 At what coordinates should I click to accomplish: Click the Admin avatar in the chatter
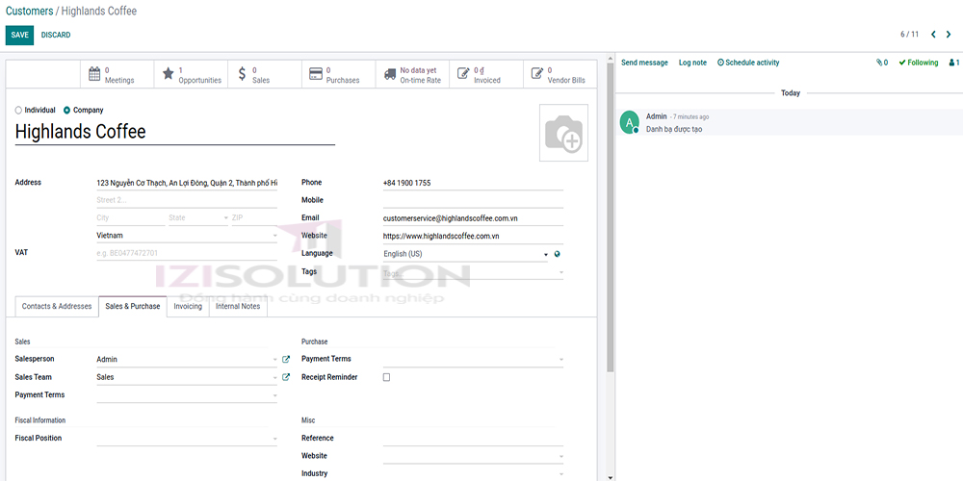click(629, 121)
